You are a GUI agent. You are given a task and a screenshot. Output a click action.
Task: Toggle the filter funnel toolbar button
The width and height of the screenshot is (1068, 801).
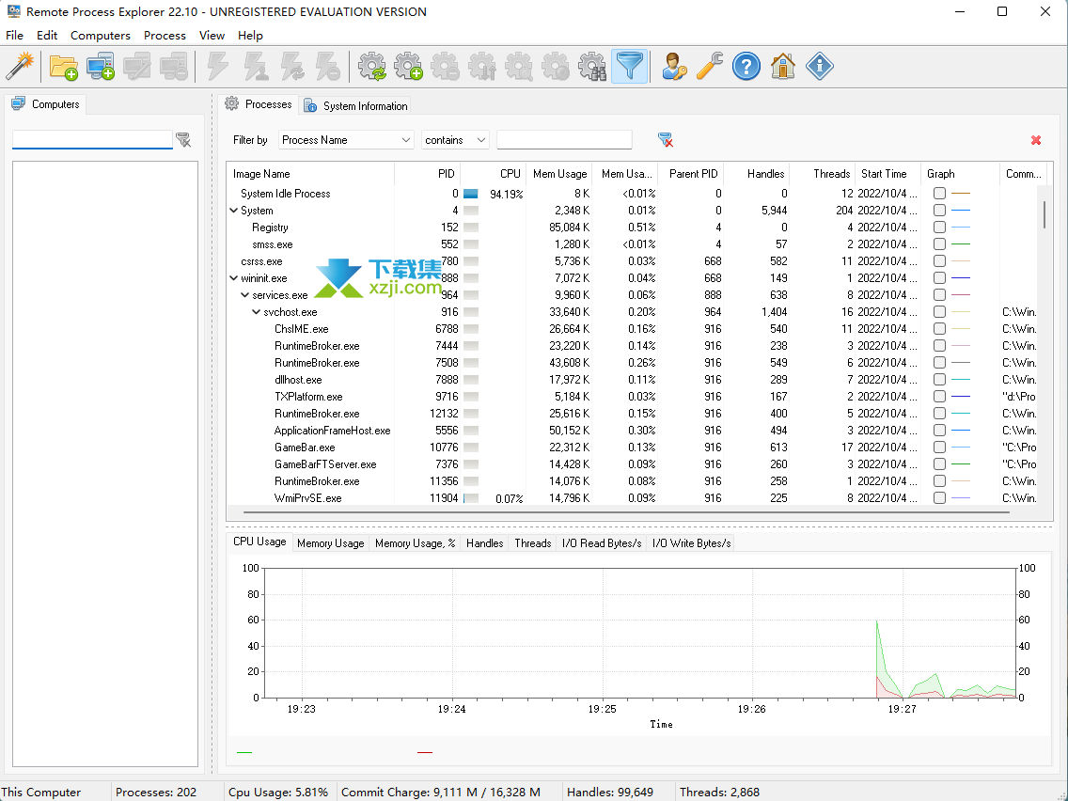pyautogui.click(x=629, y=66)
